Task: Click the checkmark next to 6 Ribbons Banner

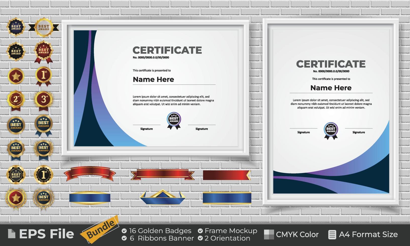Action: [124, 238]
